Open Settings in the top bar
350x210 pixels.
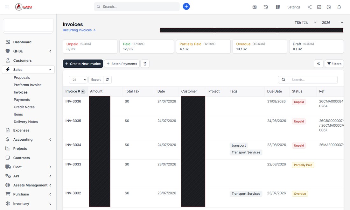[x=294, y=7]
